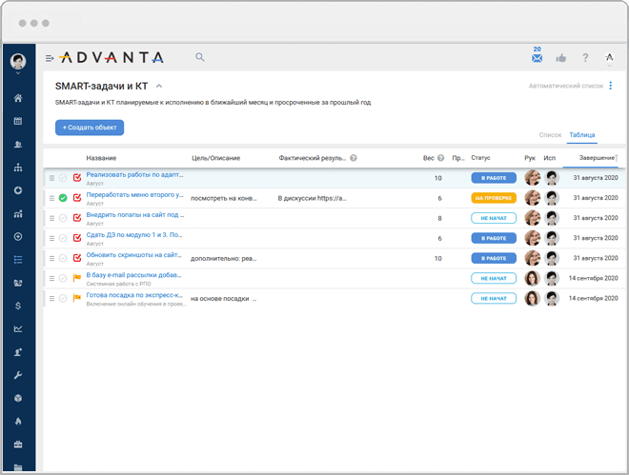Open the briefcase icon in sidebar
The height and width of the screenshot is (475, 629).
click(18, 445)
